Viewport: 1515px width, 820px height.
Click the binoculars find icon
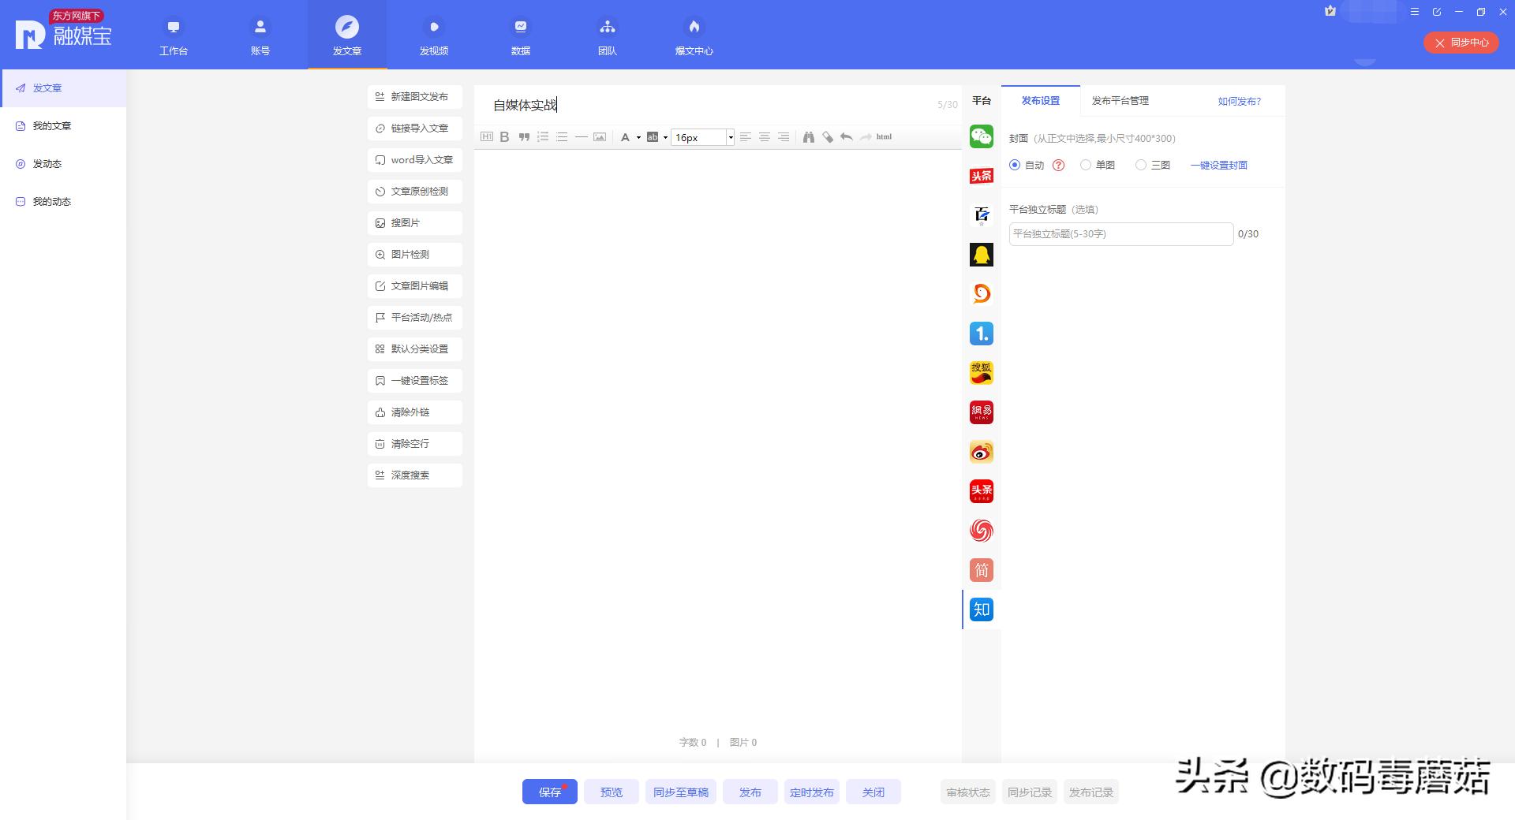808,137
